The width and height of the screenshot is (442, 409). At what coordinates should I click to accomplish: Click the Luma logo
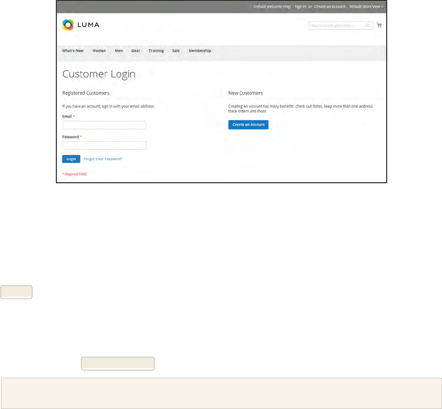81,25
